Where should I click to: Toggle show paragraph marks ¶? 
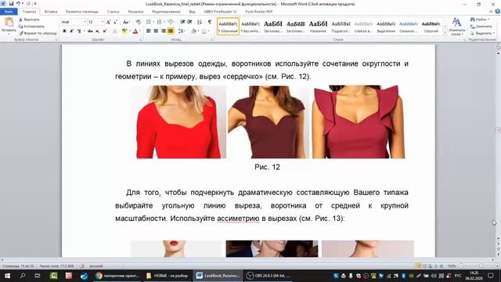click(x=210, y=22)
